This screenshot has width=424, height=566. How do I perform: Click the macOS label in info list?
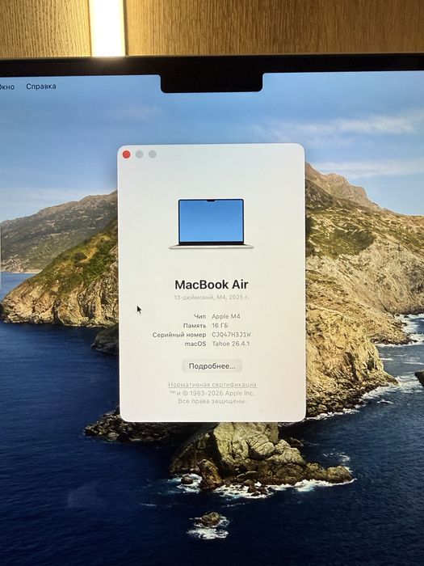click(x=195, y=344)
